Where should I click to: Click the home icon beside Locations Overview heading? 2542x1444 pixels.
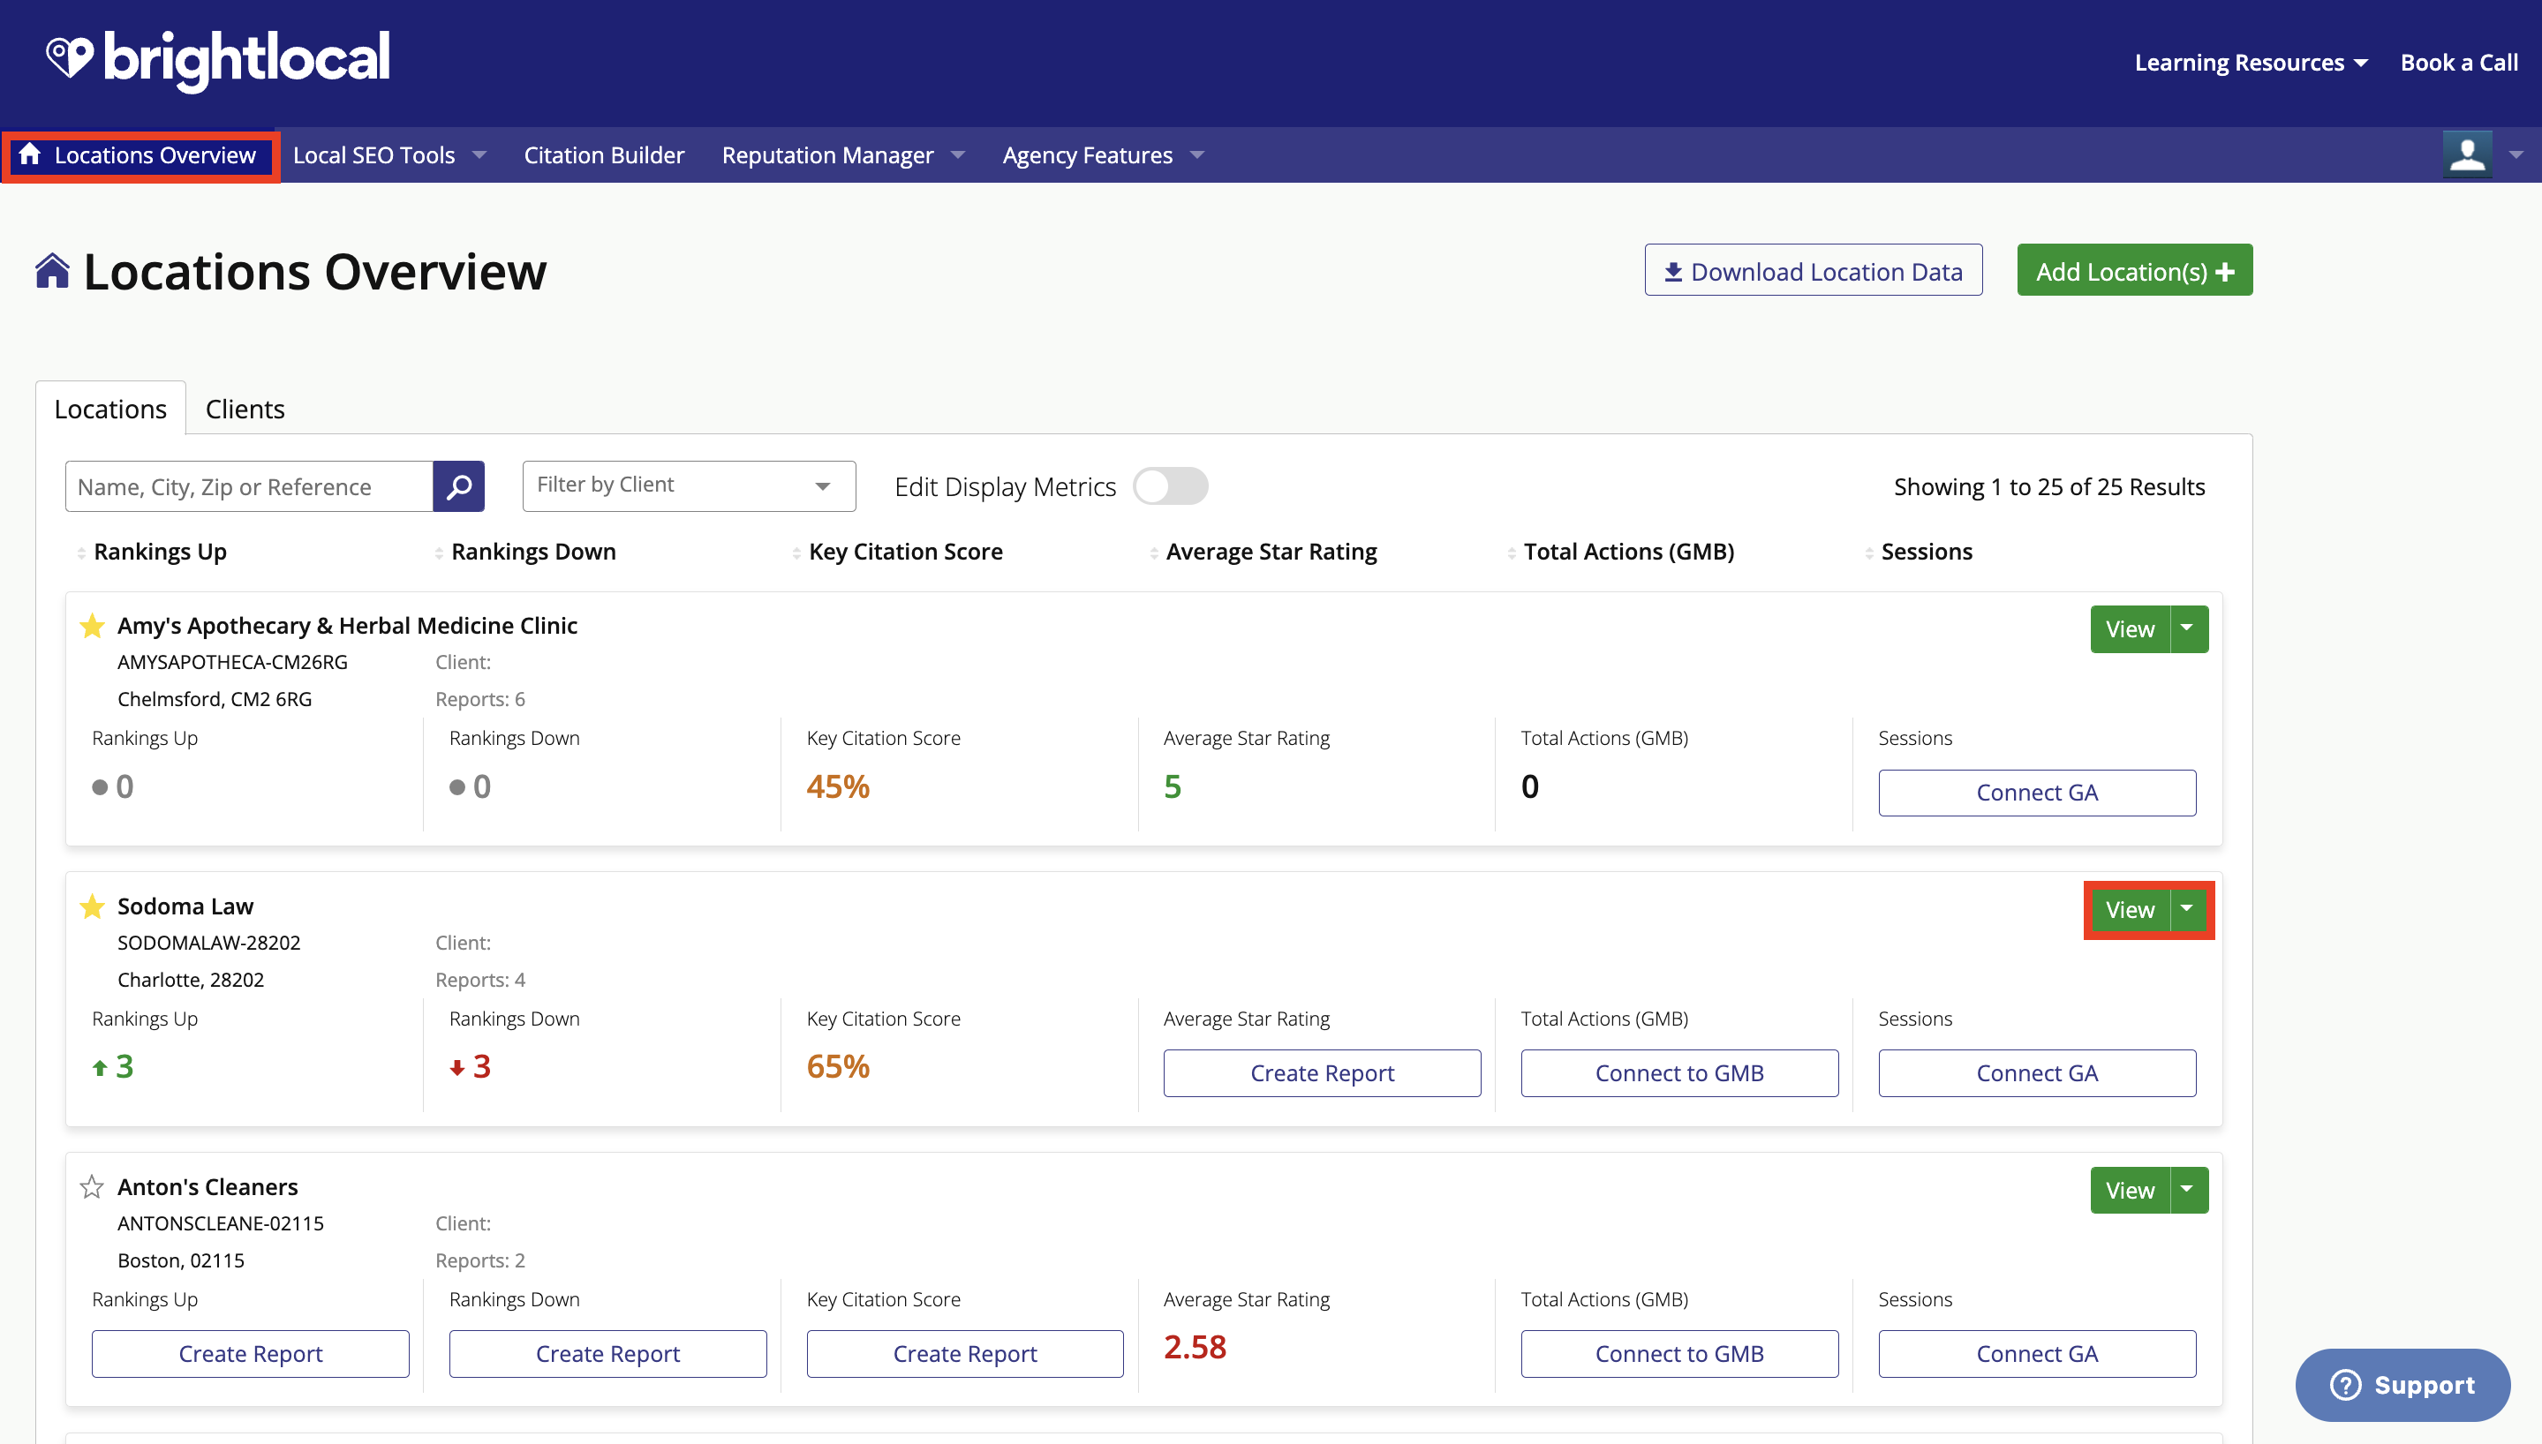(53, 271)
